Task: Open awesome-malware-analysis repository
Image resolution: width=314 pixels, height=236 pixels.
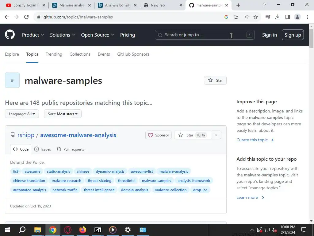Action: coord(78,135)
